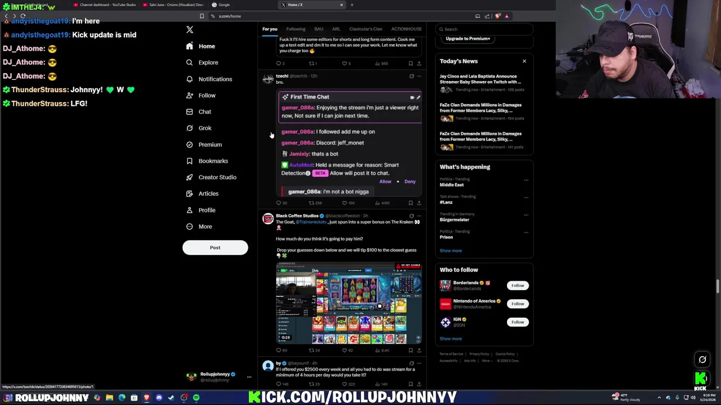Reply to the Black Coffee Studios post
The height and width of the screenshot is (405, 721).
click(281, 350)
